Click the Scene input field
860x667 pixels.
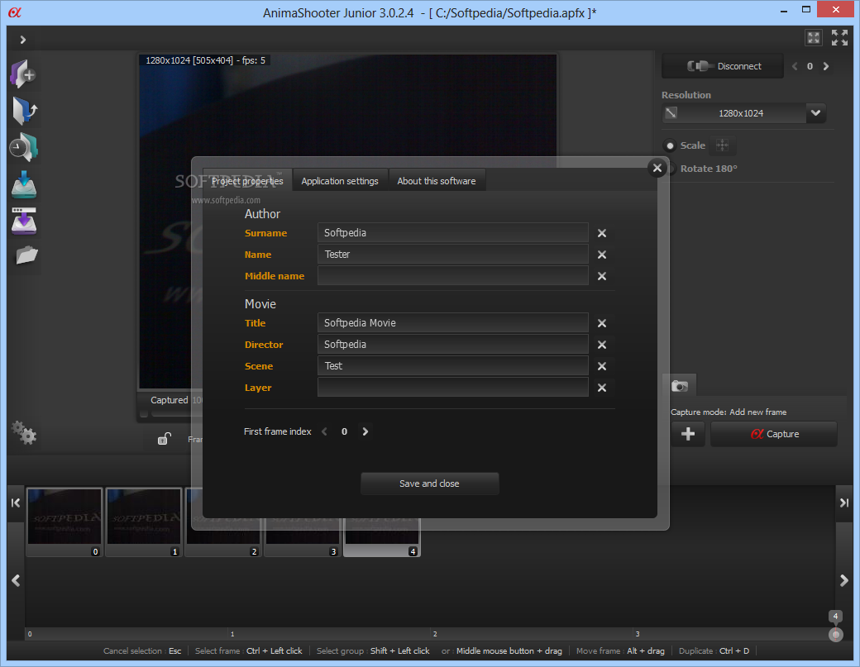tap(452, 365)
